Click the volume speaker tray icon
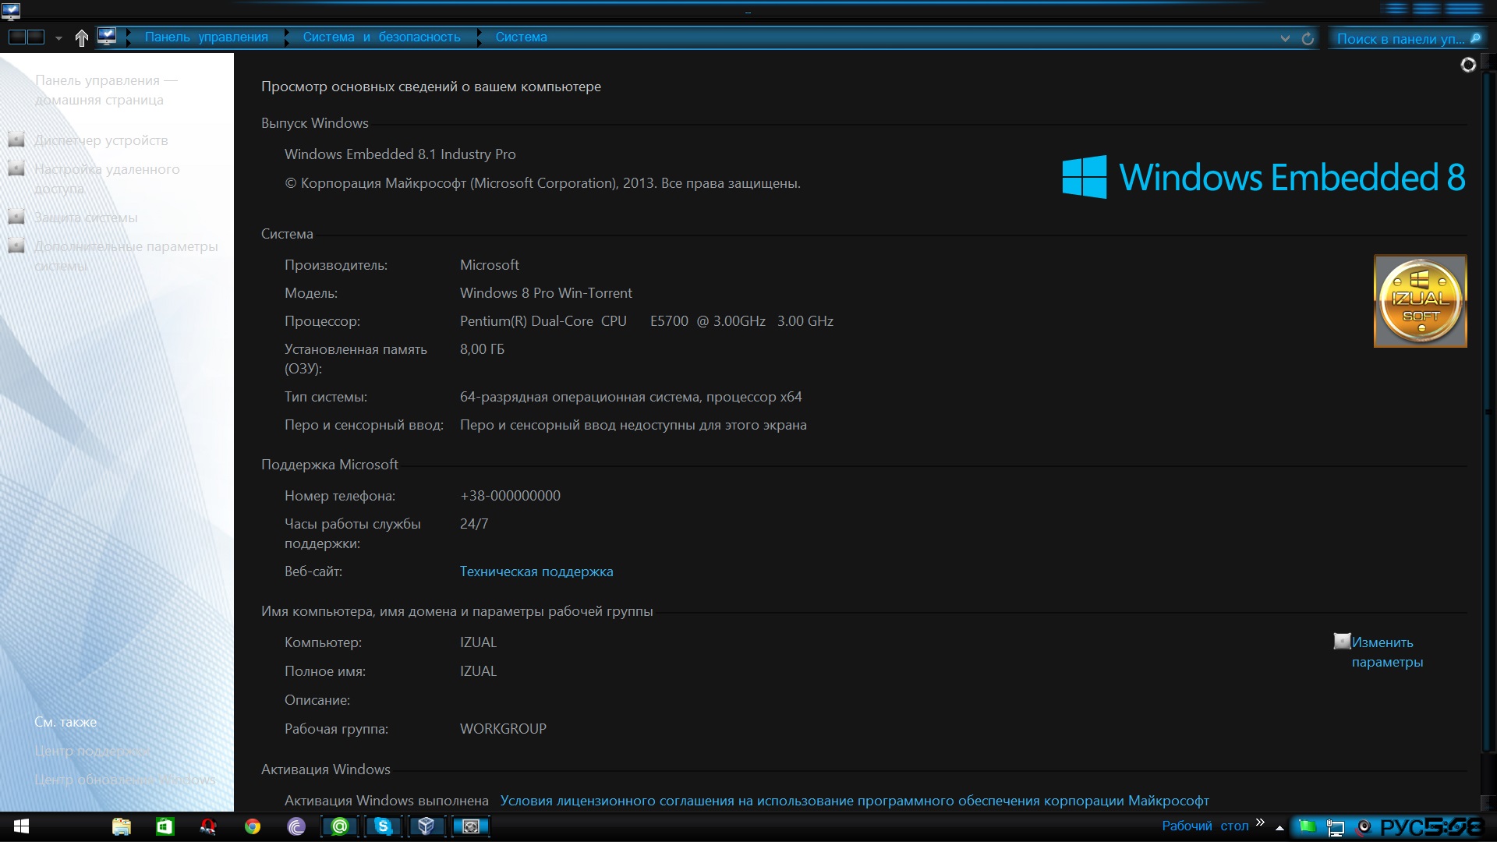Image resolution: width=1497 pixels, height=842 pixels. click(1364, 826)
